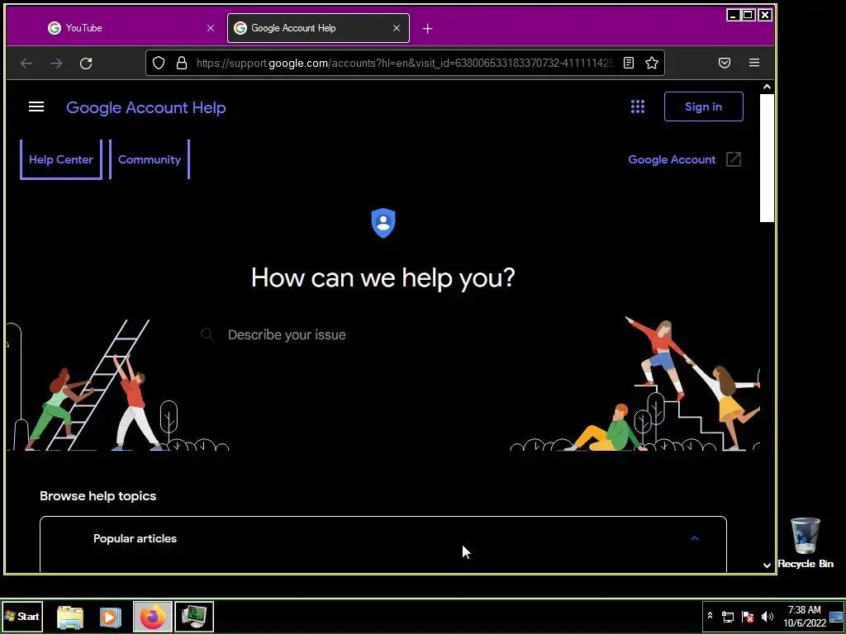Click the Action Center flag icon
This screenshot has height=634, width=846.
pos(748,616)
